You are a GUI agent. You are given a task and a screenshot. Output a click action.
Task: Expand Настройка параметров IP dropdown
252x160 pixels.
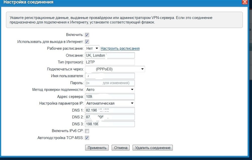click(110, 103)
